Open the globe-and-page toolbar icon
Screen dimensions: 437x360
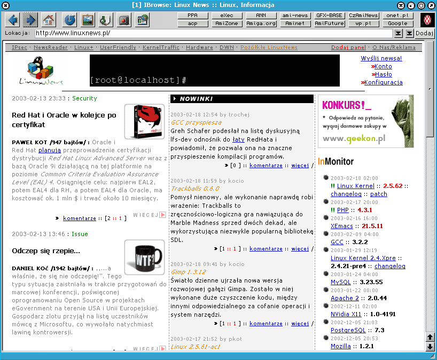[x=143, y=20]
